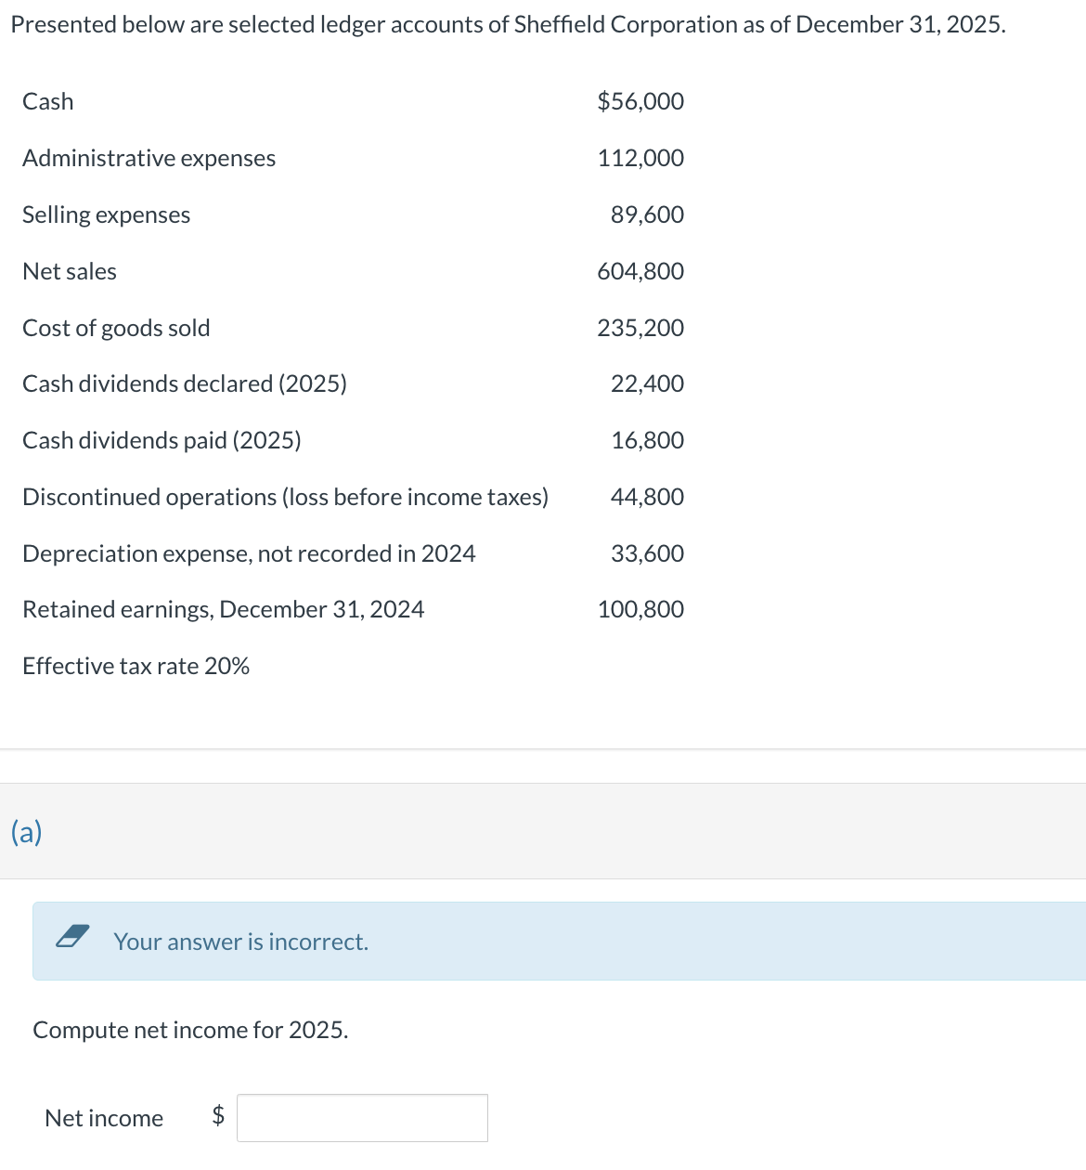Click the eraser icon in the feedback banner
This screenshot has height=1170, width=1086.
pyautogui.click(x=72, y=936)
